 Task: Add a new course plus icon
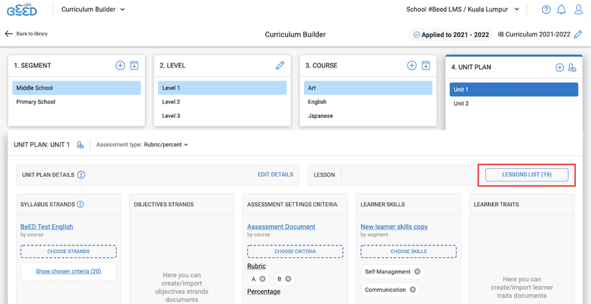pos(411,65)
